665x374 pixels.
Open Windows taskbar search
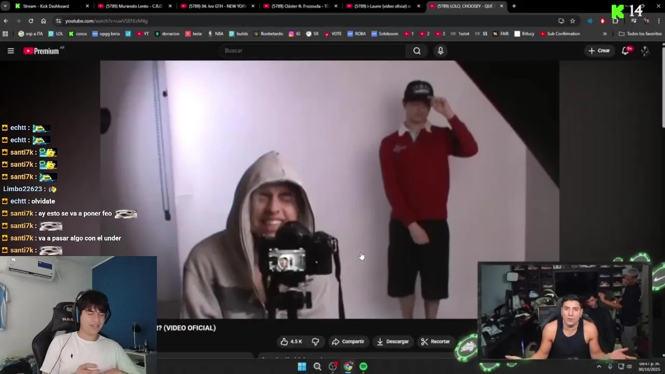tap(317, 367)
